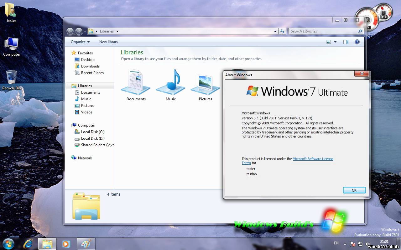401x250 pixels.
Task: Switch to Paint taskbar button
Action: pyautogui.click(x=86, y=244)
